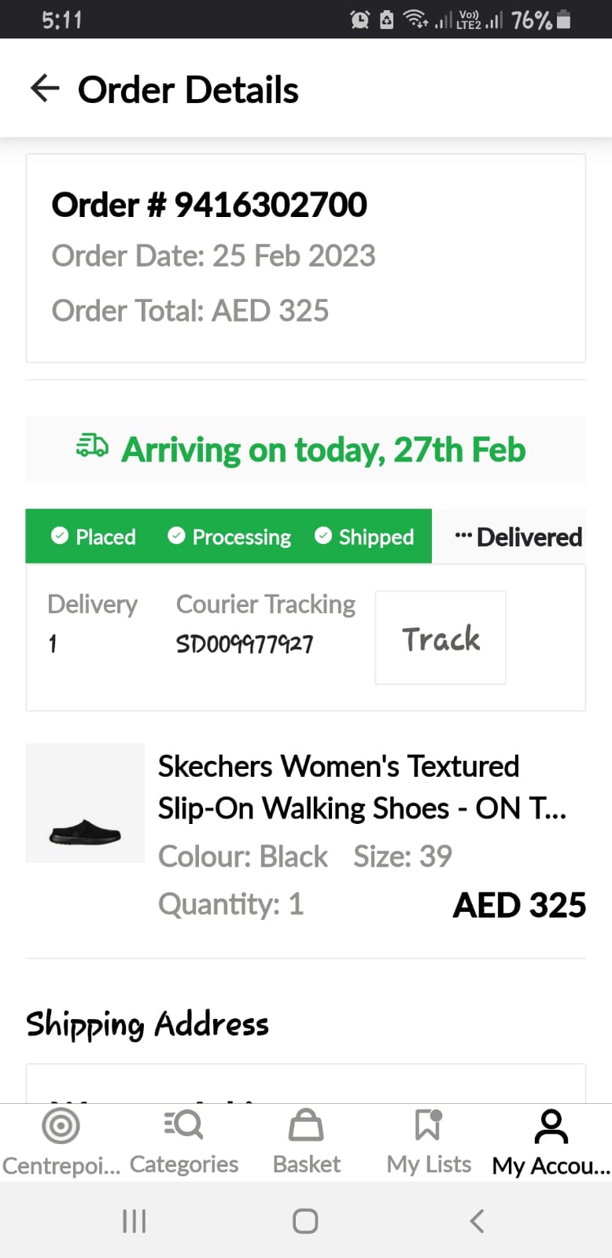612x1258 pixels.
Task: Tap the green delivery truck icon
Action: point(92,446)
